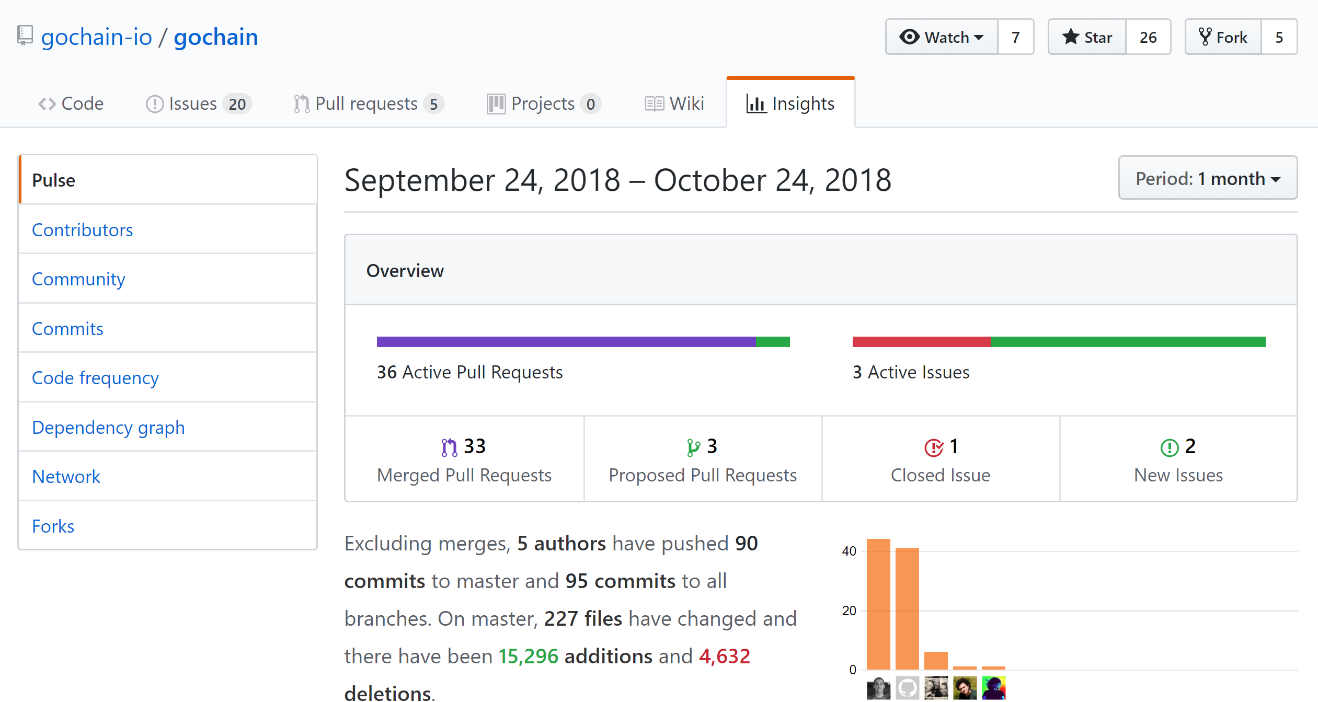Expand the Period: 1 month dropdown
This screenshot has height=702, width=1318.
click(x=1207, y=179)
